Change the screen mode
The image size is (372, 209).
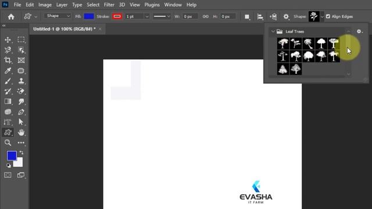tap(21, 175)
